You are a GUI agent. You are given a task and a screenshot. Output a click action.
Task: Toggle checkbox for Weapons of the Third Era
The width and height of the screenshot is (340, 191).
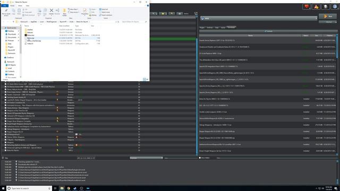coord(6,110)
